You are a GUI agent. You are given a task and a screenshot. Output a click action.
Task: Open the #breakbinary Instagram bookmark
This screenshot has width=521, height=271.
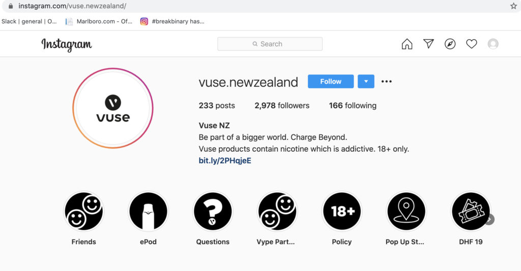tap(172, 21)
